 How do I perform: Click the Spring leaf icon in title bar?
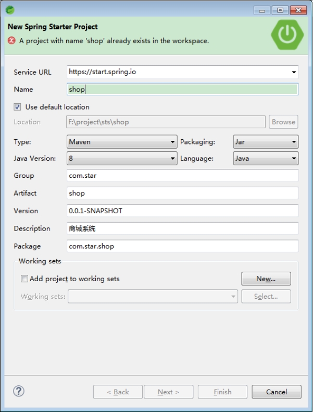(x=10, y=10)
